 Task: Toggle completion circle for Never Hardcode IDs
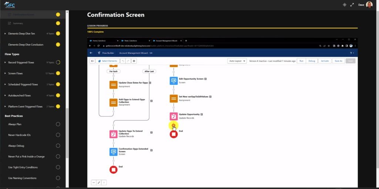pyautogui.click(x=58, y=135)
